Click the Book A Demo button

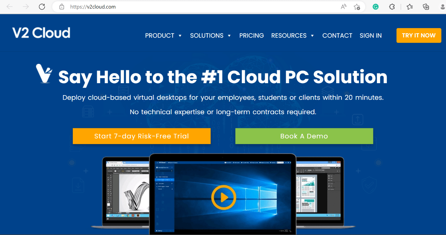[304, 136]
